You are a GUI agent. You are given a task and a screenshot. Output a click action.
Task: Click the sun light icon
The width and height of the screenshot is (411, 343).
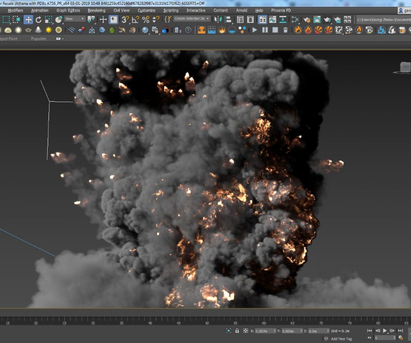tap(48, 30)
